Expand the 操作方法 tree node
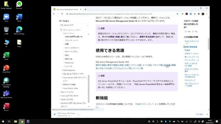The width and height of the screenshot is (221, 124). click(64, 59)
